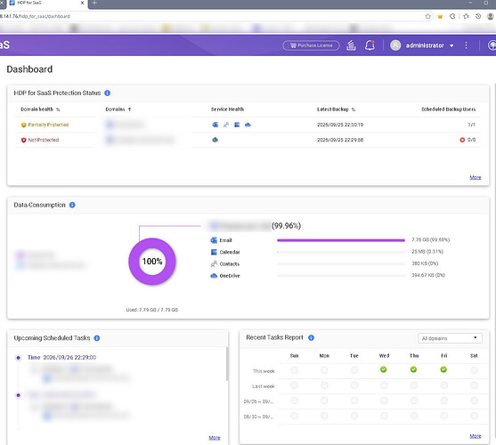Click the red warning icon beside 0/0
The height and width of the screenshot is (445, 496).
point(462,140)
